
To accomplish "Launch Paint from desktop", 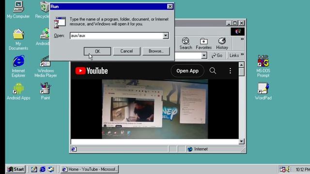I will coord(45,91).
